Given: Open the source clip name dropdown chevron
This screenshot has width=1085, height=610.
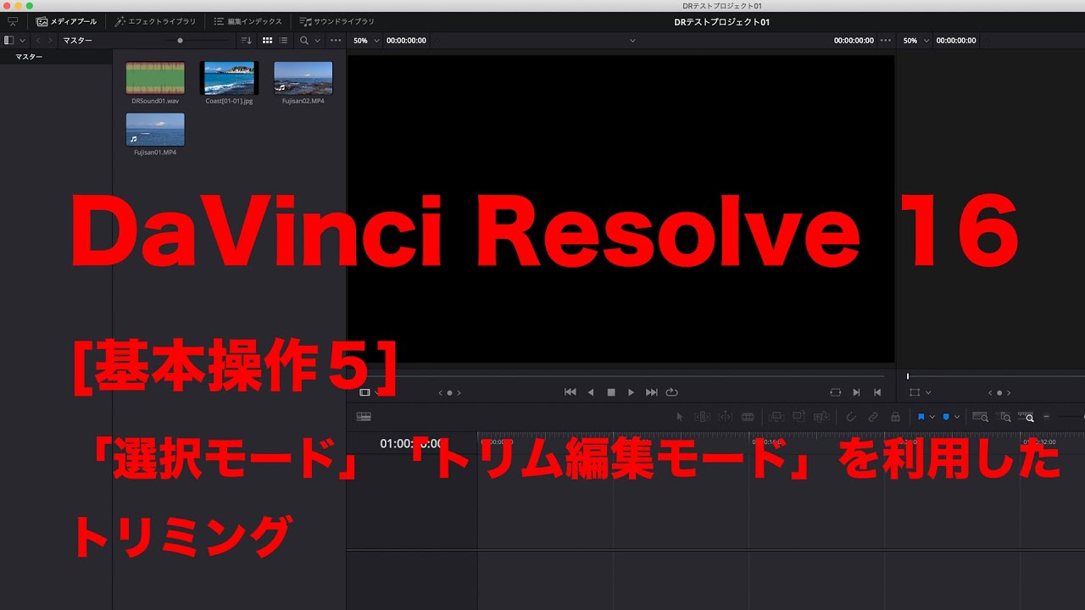Looking at the screenshot, I should (632, 40).
